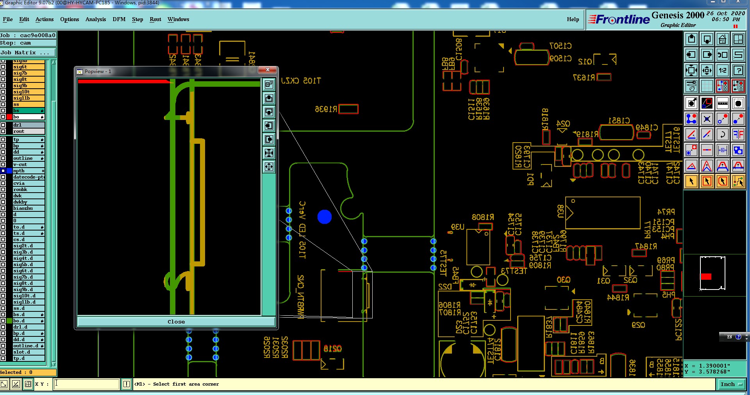Click the Home view house icon
The image size is (750, 395).
pos(723,39)
